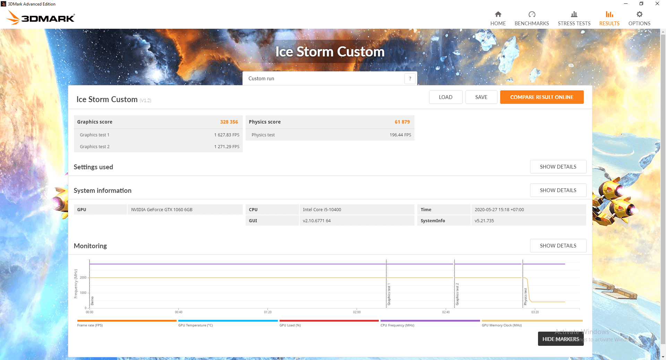Click the Custom run name field
The image size is (666, 360).
[324, 79]
